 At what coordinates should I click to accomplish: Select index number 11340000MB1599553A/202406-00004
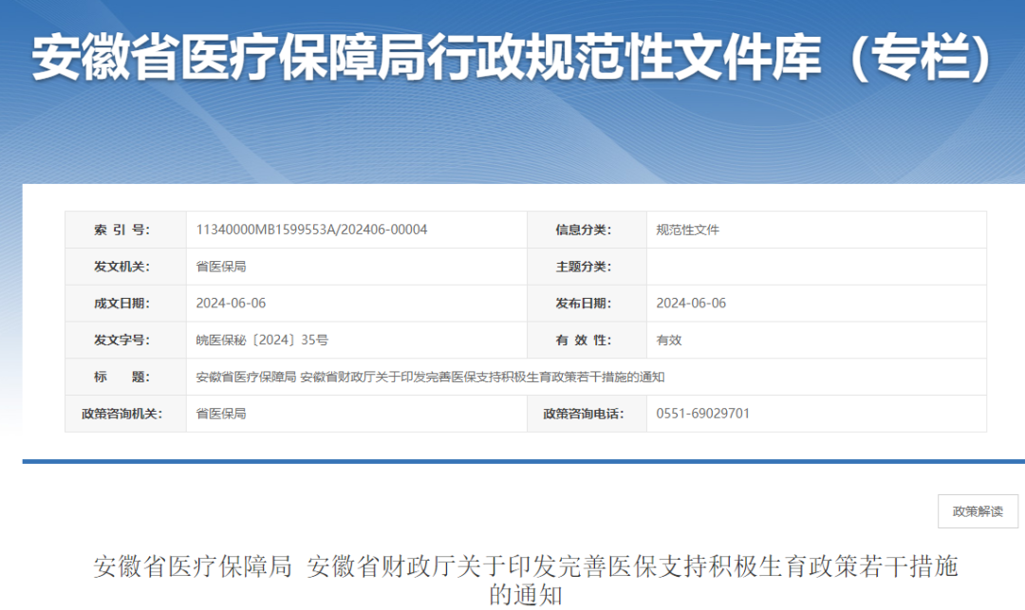(311, 230)
